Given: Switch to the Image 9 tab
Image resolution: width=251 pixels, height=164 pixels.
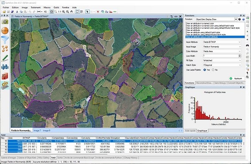Looking at the screenshot, I should click(46, 131).
